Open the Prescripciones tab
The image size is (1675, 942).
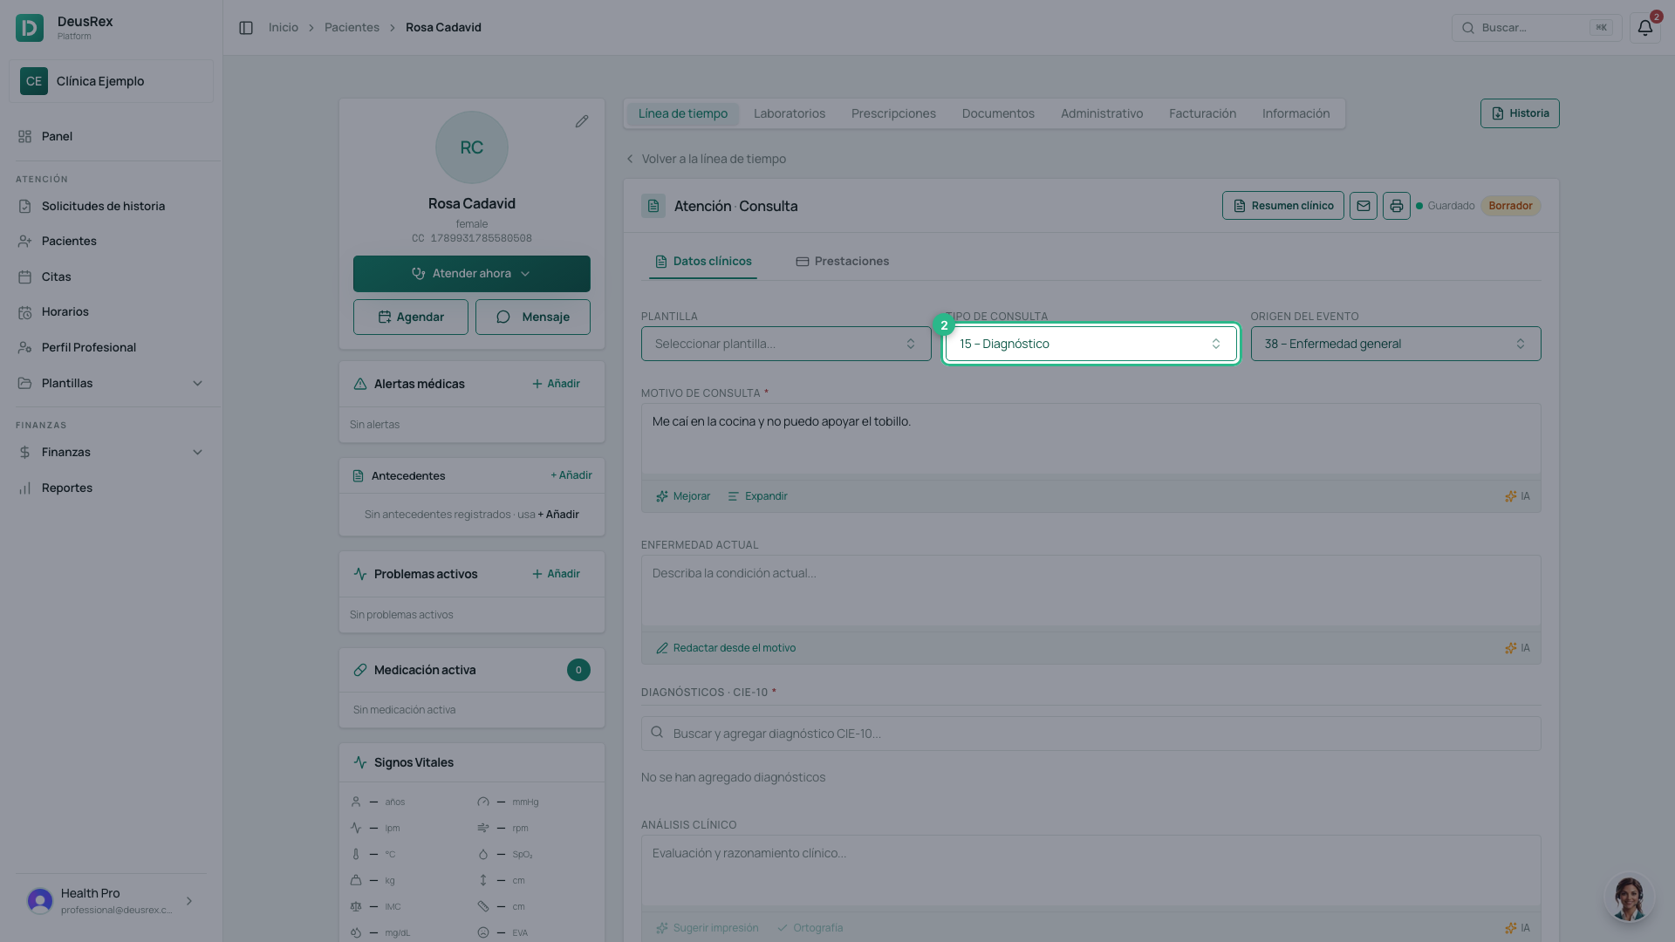tap(893, 113)
